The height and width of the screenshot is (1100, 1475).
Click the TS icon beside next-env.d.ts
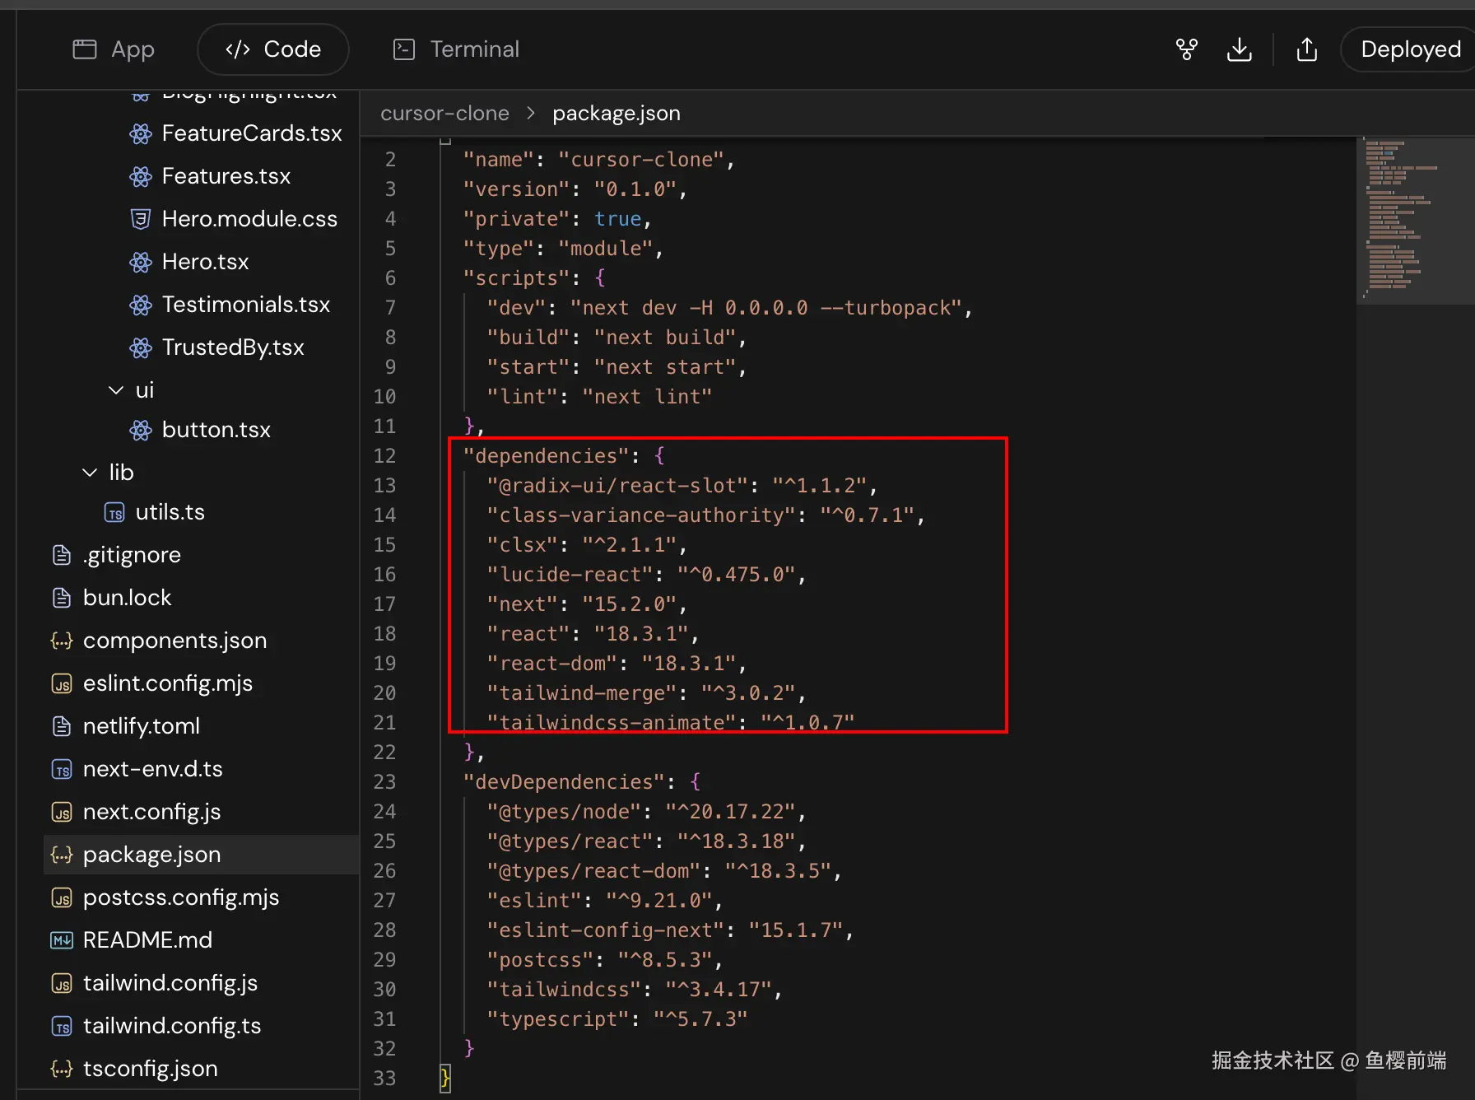pos(62,769)
